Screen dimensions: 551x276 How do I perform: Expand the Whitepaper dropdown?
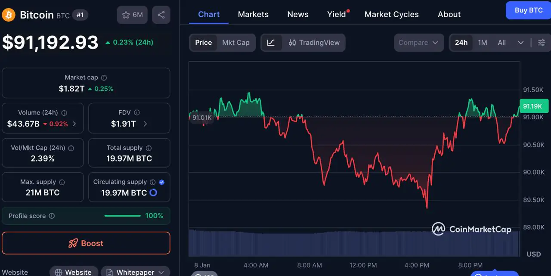[161, 272]
